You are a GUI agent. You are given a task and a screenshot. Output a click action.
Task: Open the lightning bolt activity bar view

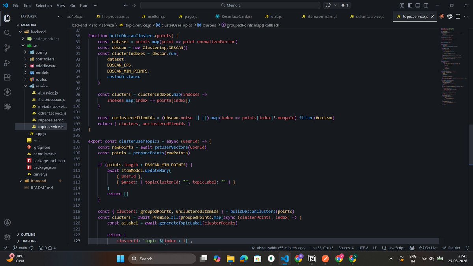click(7, 92)
